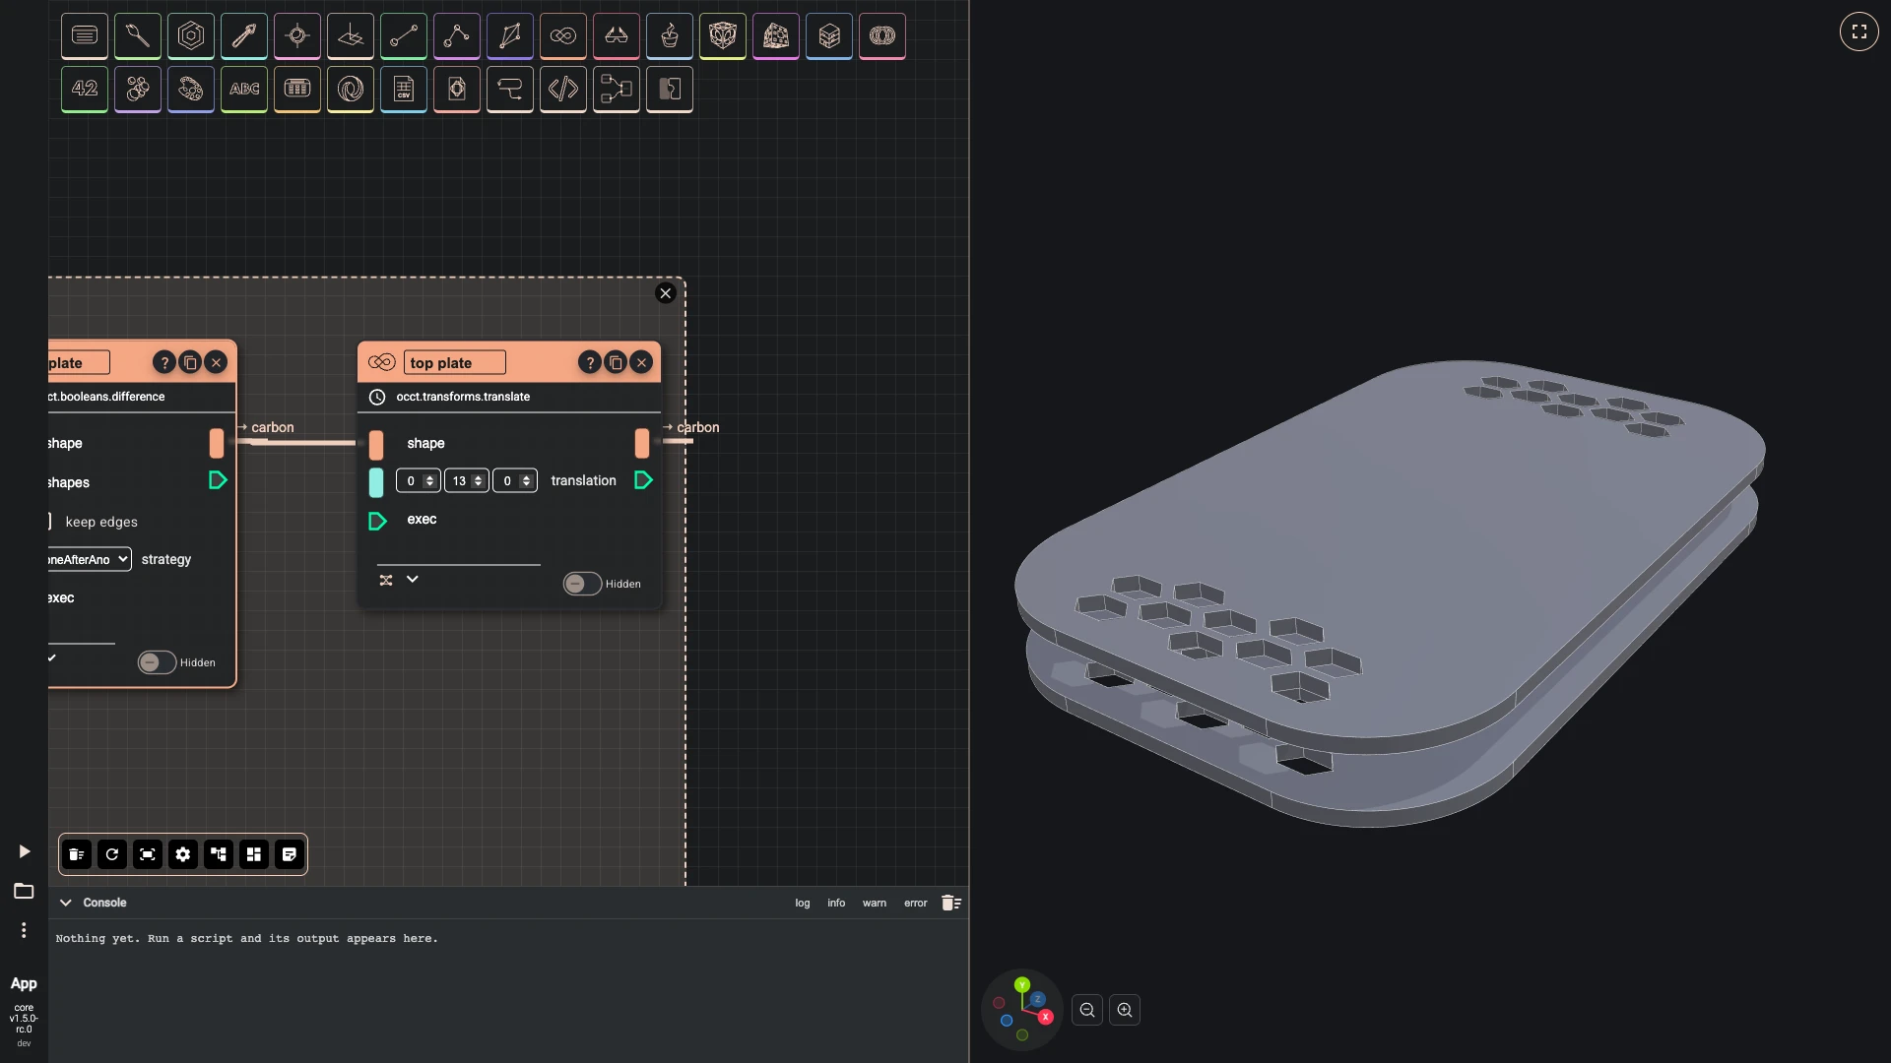
Task: Click the translation Y value field showing 13
Action: pos(467,481)
